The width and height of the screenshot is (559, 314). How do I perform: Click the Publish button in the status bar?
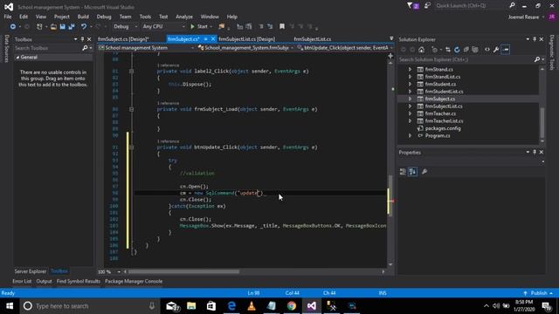point(538,293)
